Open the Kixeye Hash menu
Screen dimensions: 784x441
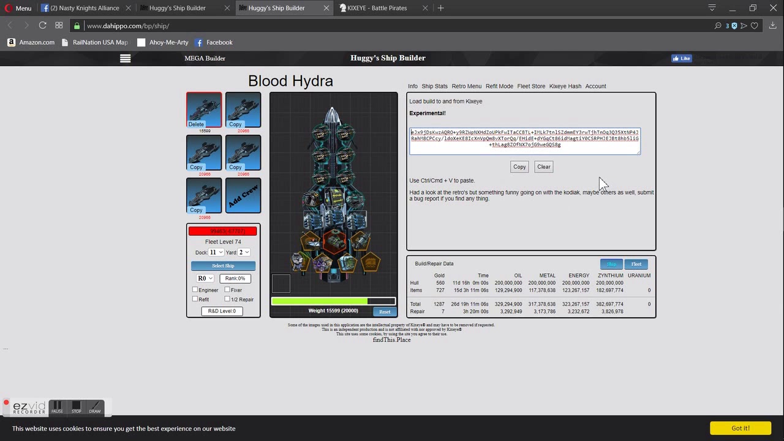(x=565, y=86)
